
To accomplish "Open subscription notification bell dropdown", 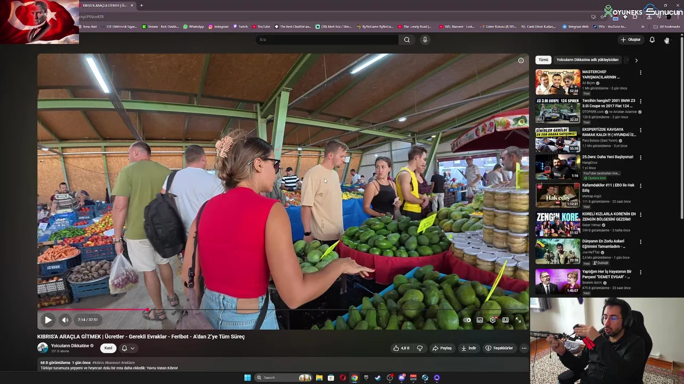I will click(x=128, y=348).
